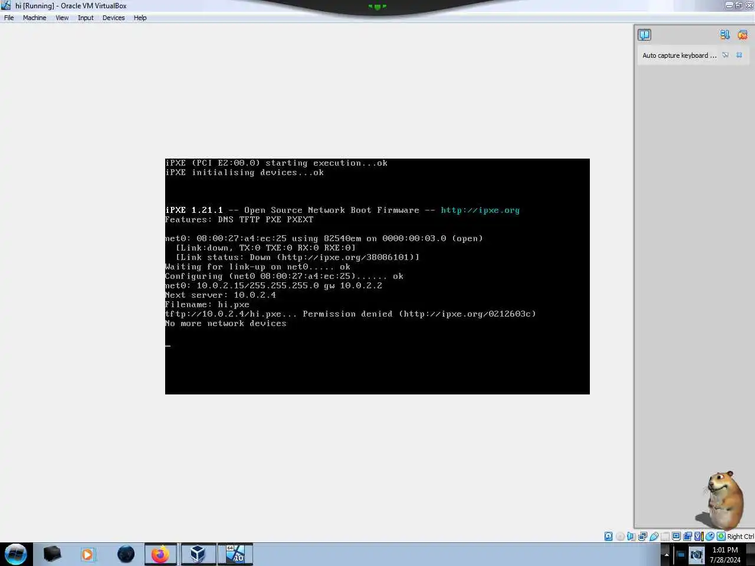
Task: Click the USB devices status icon
Action: pos(654,537)
